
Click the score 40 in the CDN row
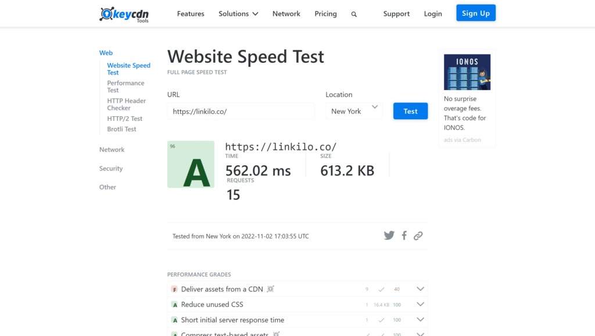(x=396, y=289)
